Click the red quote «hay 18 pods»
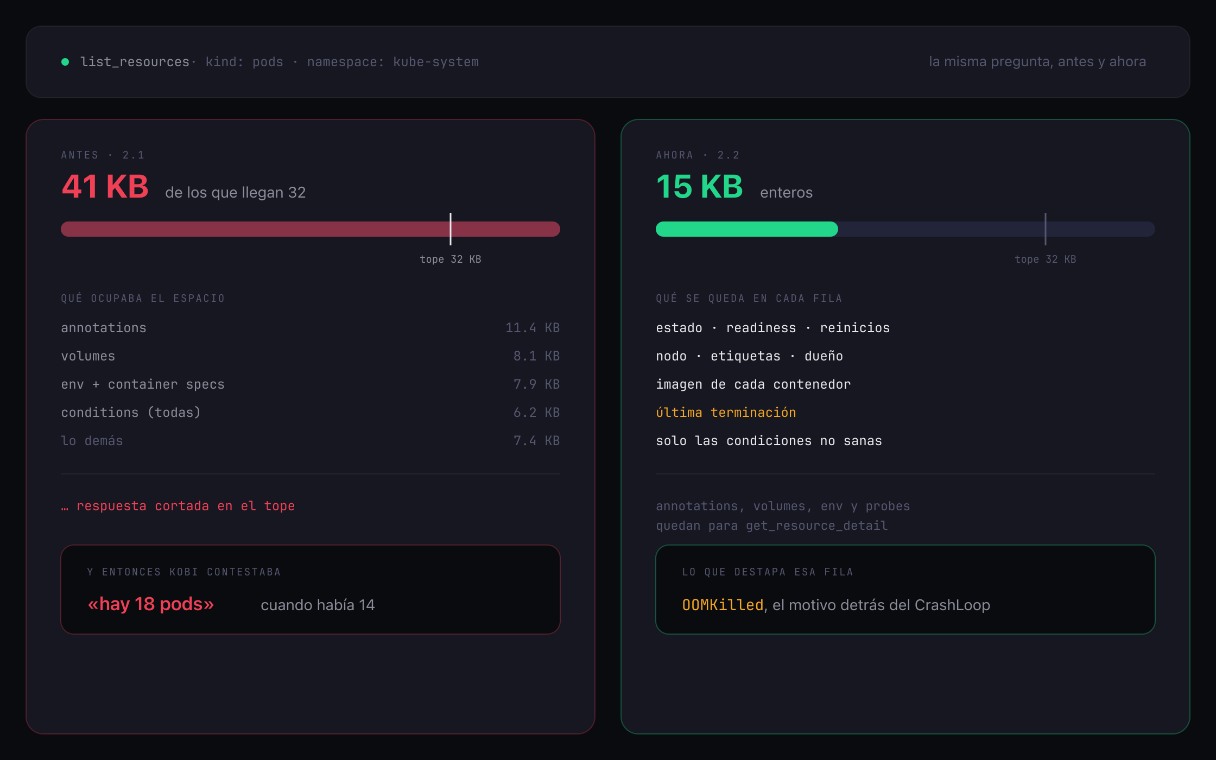Image resolution: width=1216 pixels, height=760 pixels. coord(151,604)
